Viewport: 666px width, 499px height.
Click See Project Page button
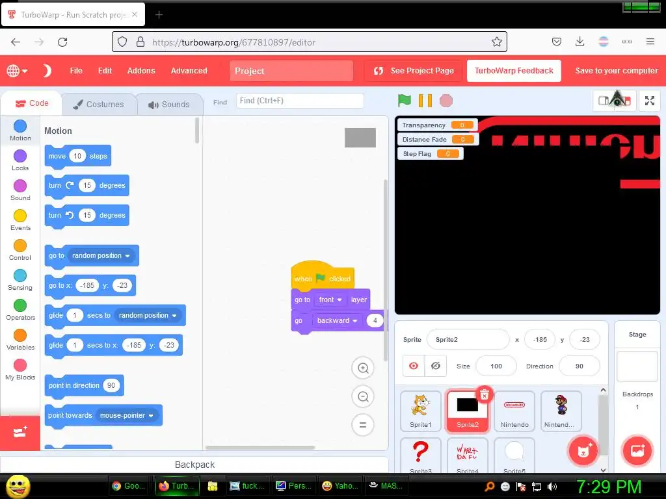(413, 71)
